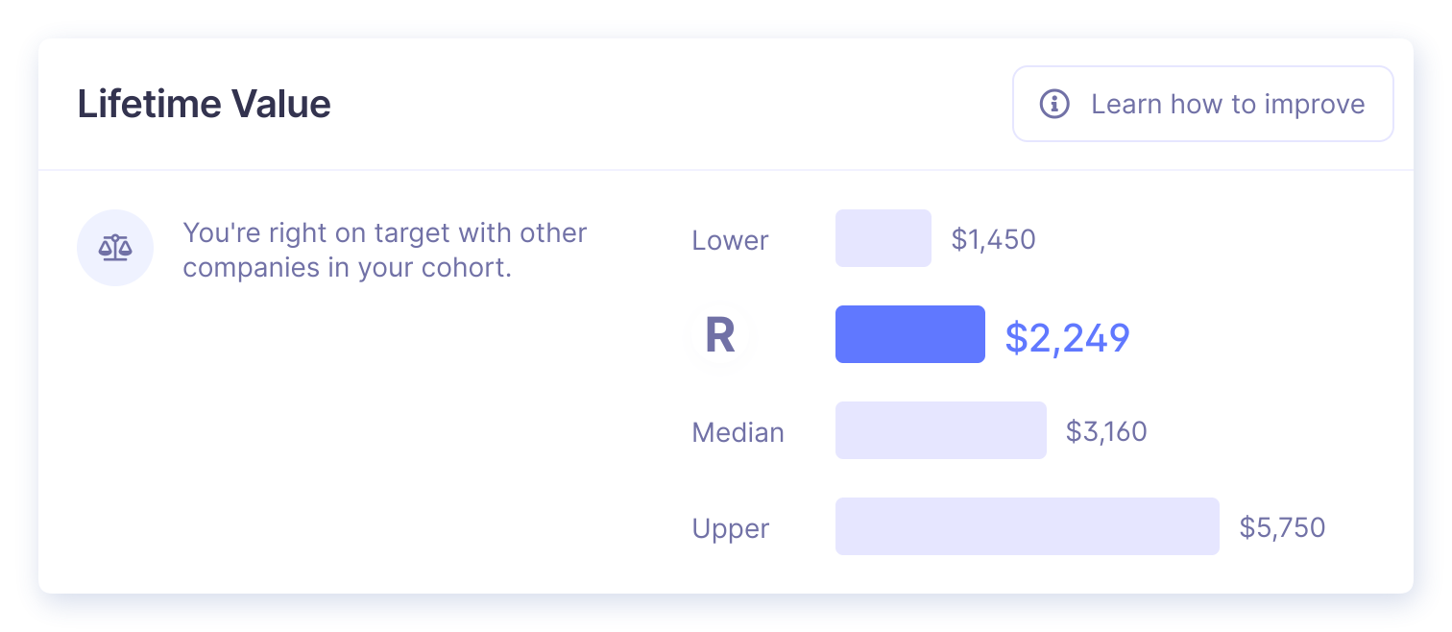Click the word 'improve' in button
The width and height of the screenshot is (1452, 632).
pyautogui.click(x=1318, y=104)
